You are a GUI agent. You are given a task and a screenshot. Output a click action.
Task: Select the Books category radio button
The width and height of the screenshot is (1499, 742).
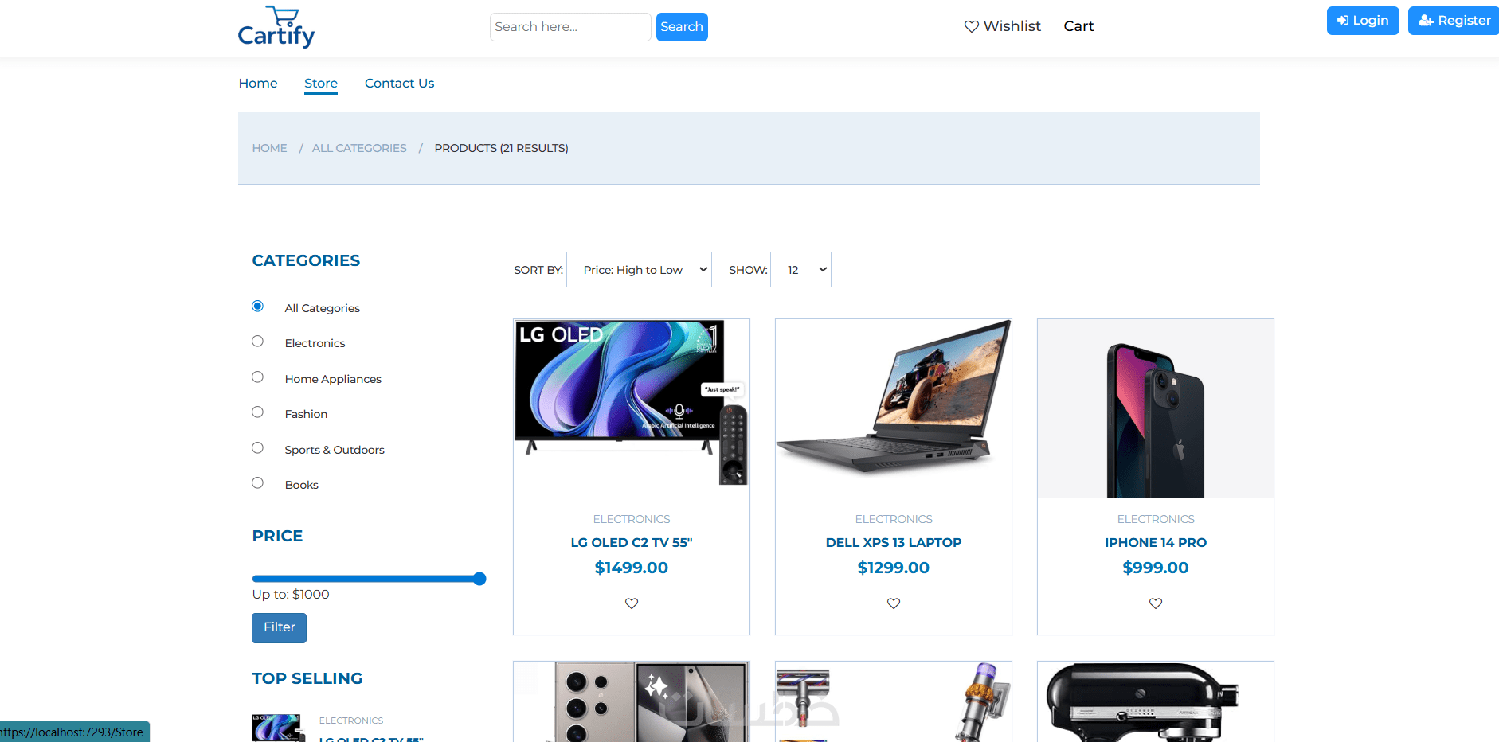(x=257, y=483)
